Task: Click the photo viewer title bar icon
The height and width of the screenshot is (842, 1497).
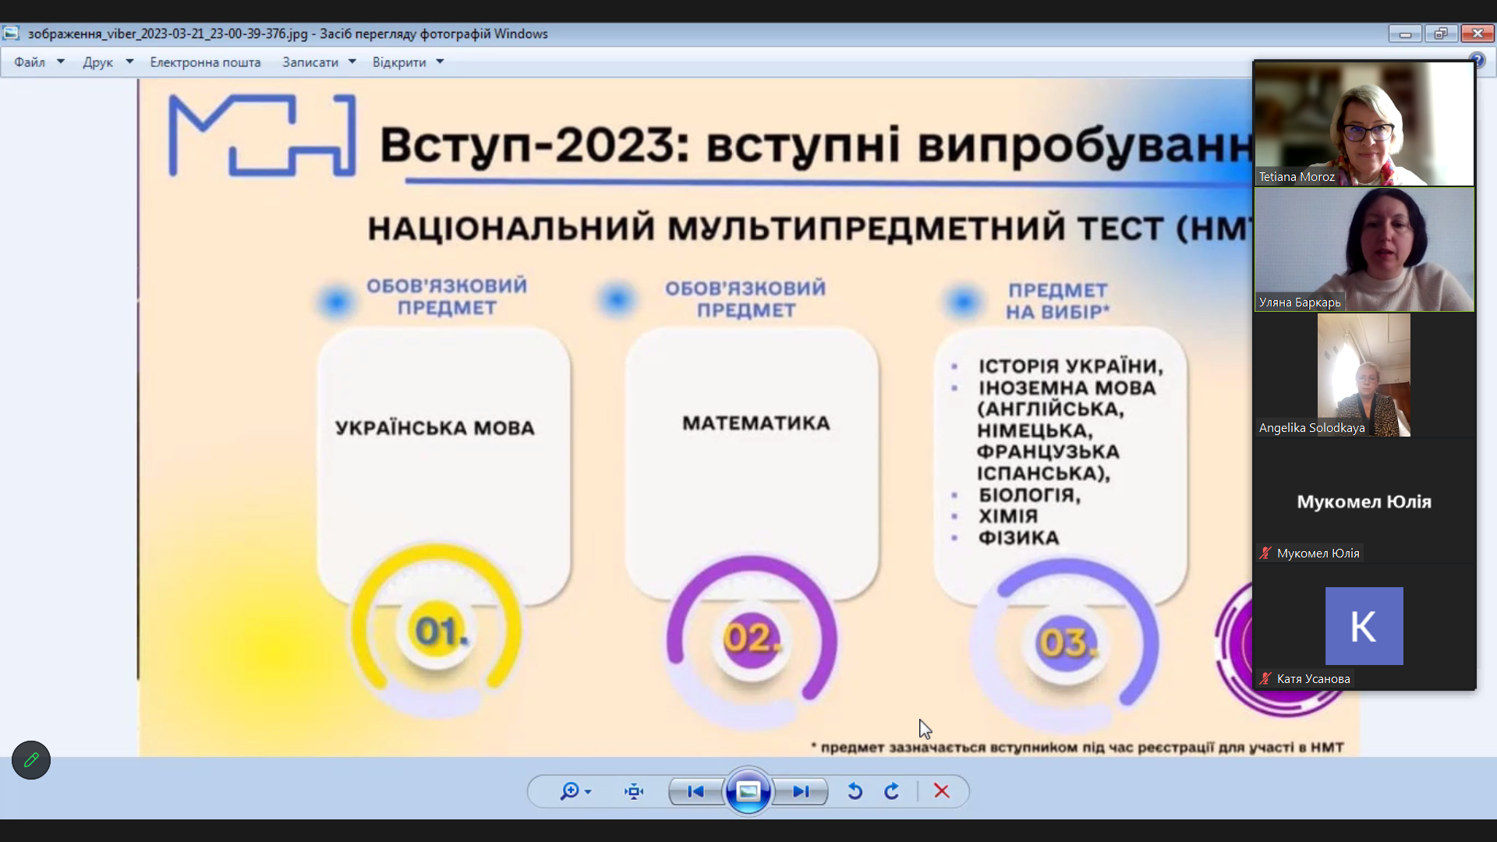Action: coord(11,34)
